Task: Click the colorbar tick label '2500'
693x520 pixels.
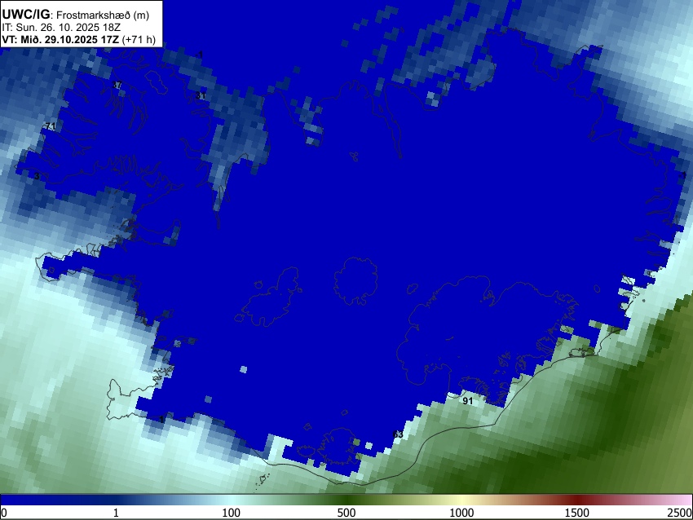Action: click(680, 513)
